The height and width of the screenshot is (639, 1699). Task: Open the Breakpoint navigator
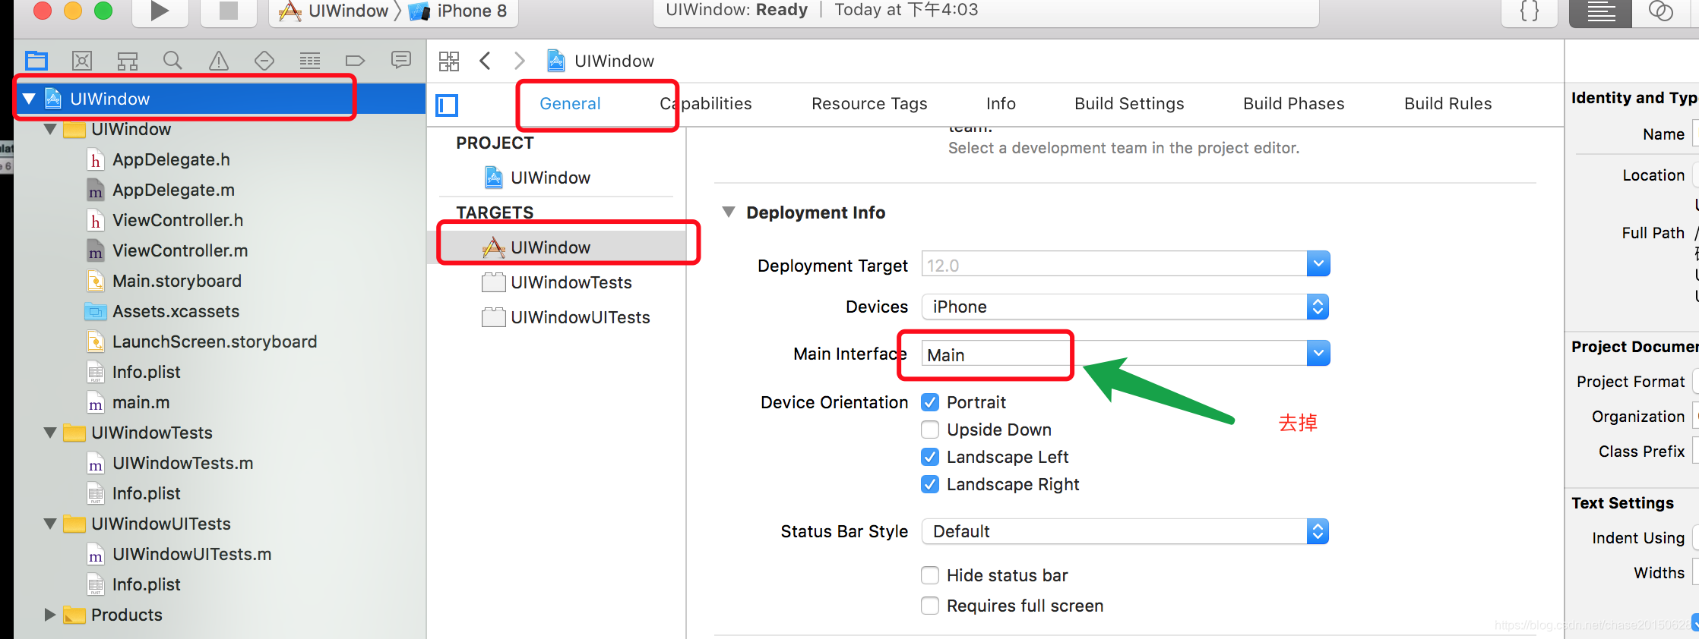[x=356, y=61]
